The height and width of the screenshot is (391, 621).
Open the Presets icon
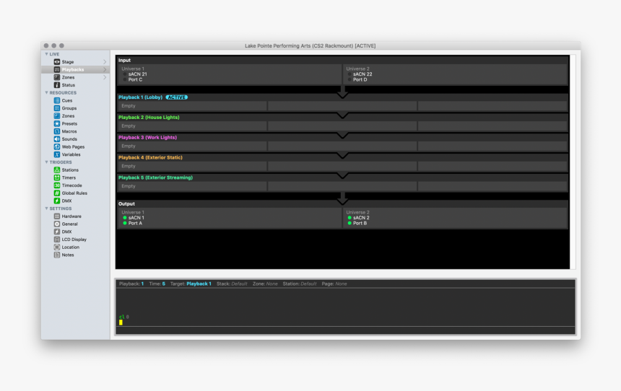pos(57,123)
